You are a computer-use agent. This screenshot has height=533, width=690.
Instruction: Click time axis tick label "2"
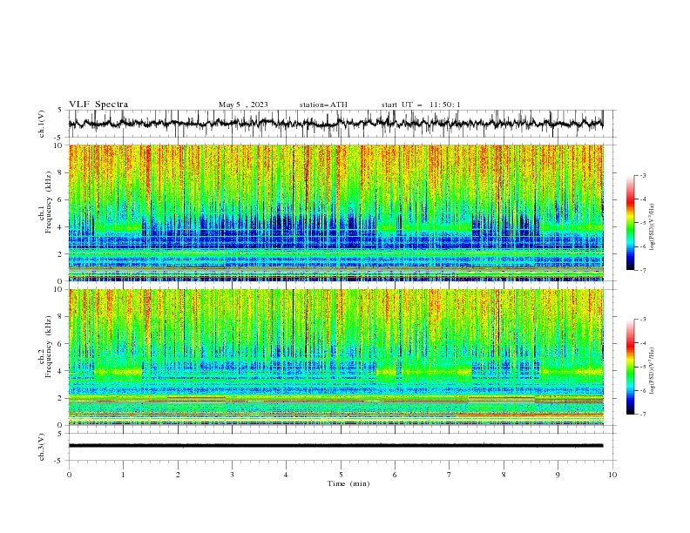click(178, 475)
